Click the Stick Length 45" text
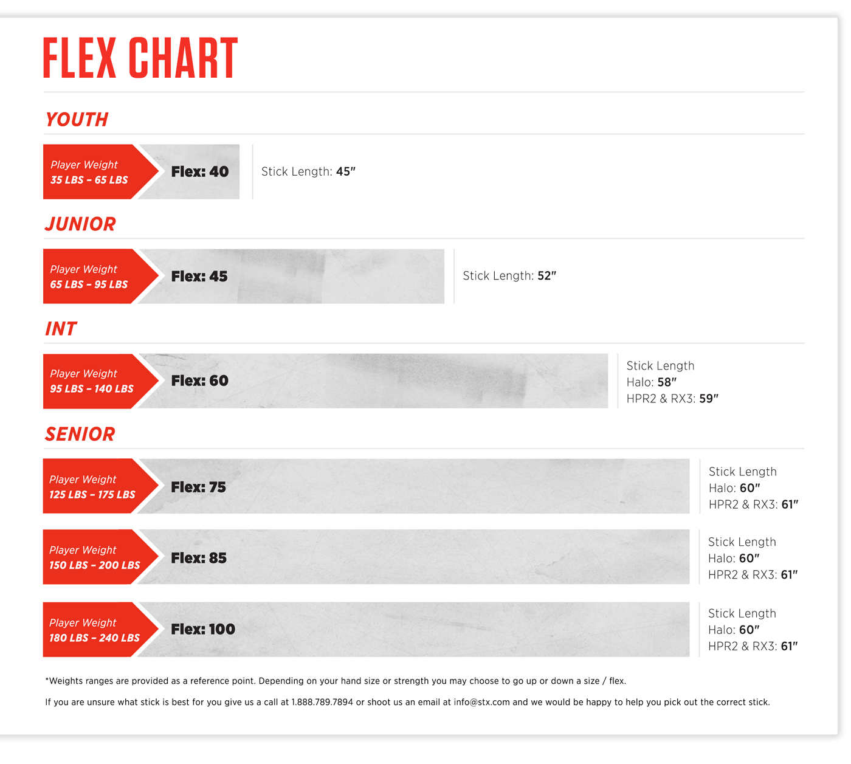This screenshot has width=851, height=764. [x=308, y=172]
